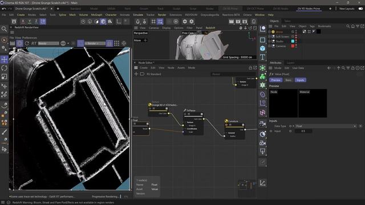Expand the Data Type parameter arrow
The height and width of the screenshot is (205, 365).
tap(293, 126)
